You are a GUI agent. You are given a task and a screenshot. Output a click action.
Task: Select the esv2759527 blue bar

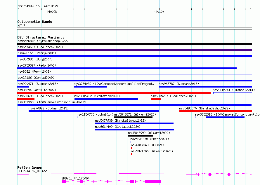(x=127, y=68)
